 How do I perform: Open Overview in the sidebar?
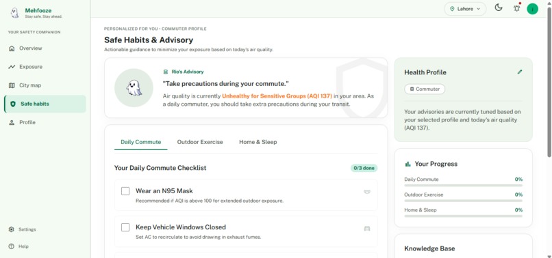click(45, 48)
